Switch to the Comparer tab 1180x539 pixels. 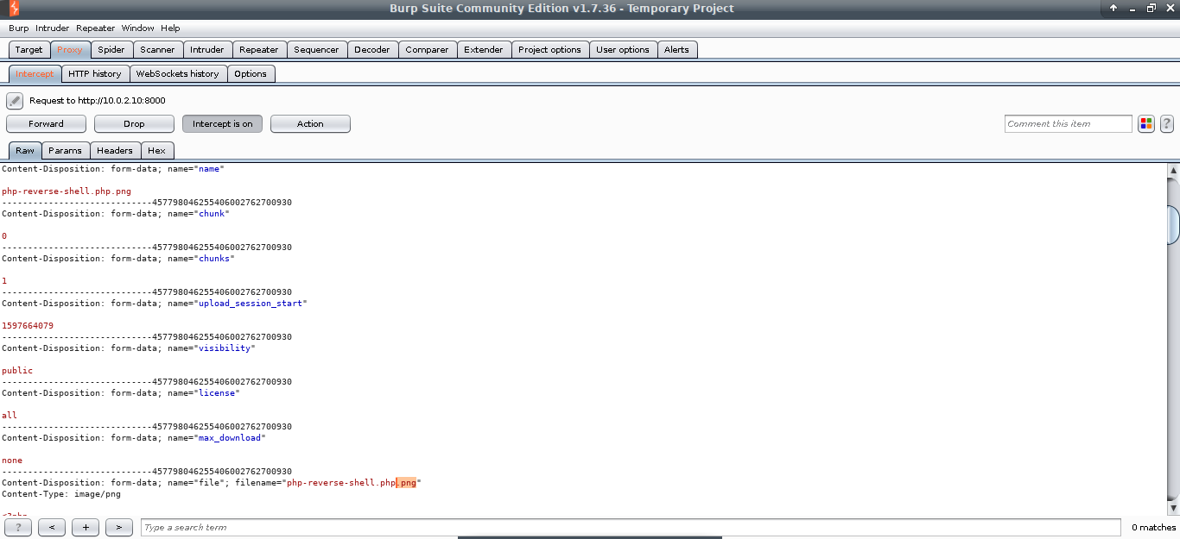pos(428,50)
